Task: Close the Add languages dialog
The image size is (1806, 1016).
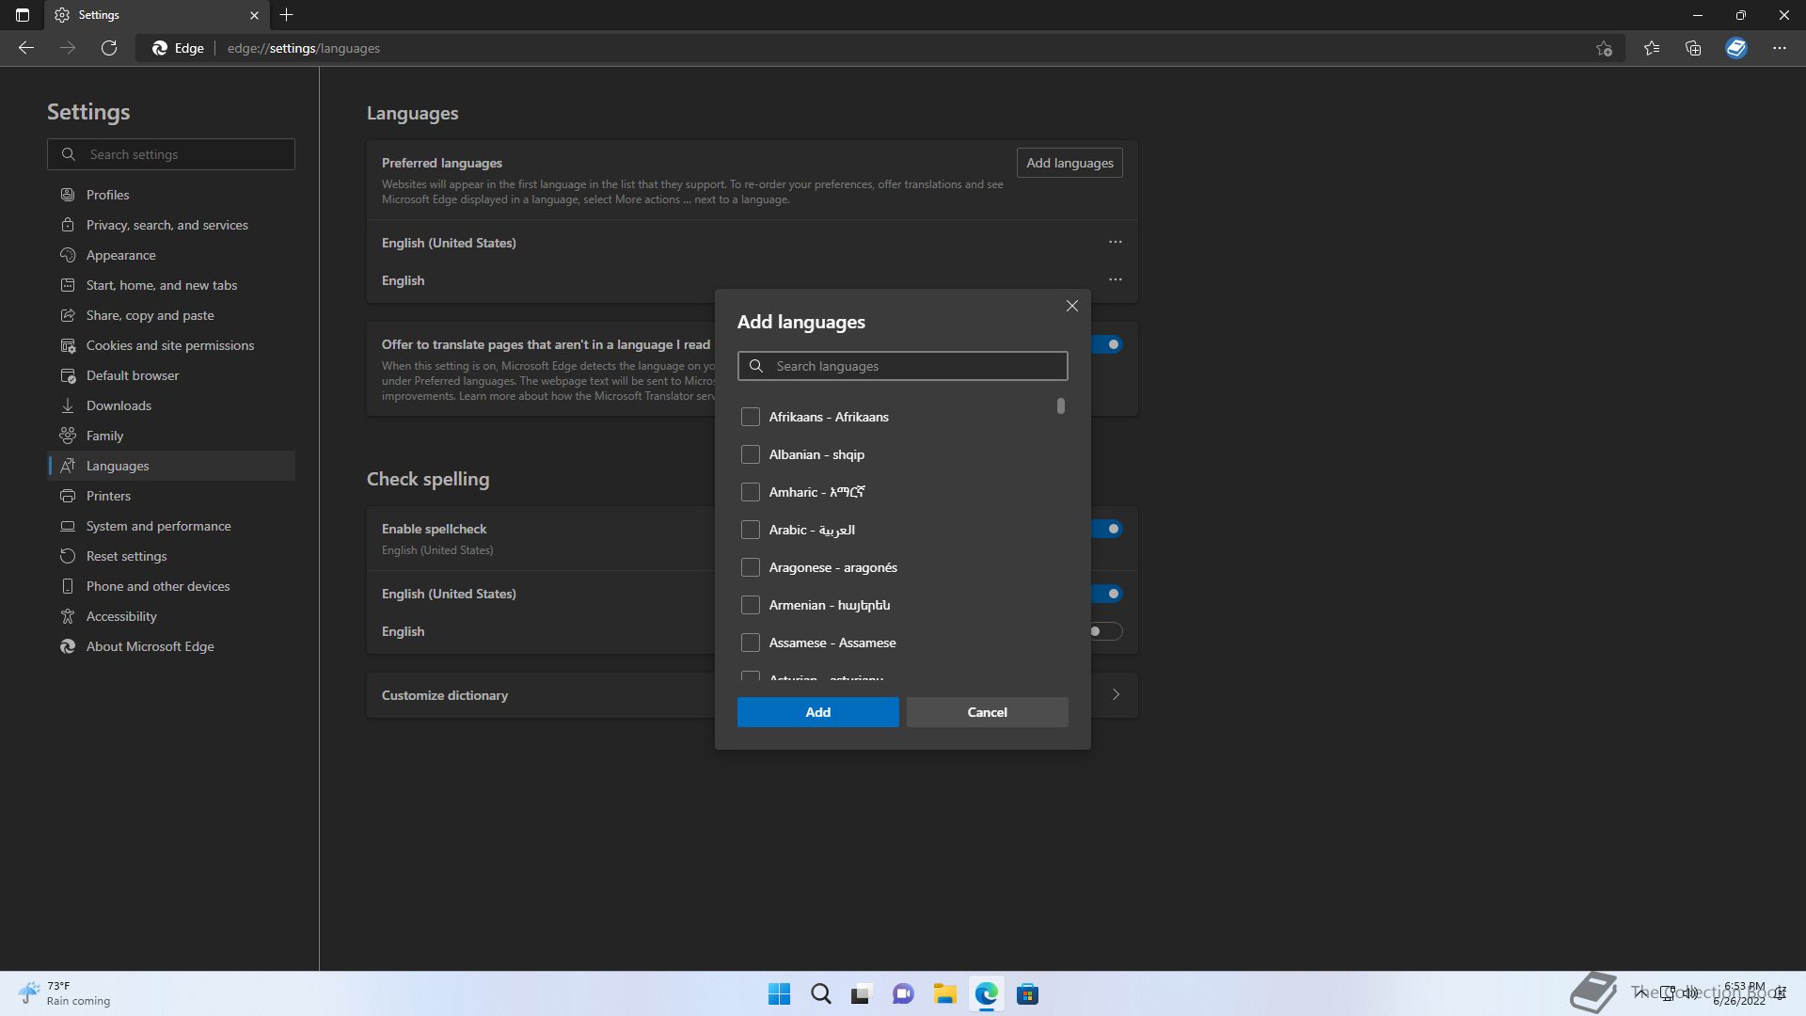Action: 1071,306
